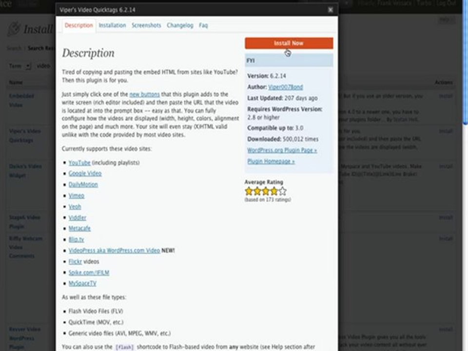Open VideoPress aka WordPress.com Video link
468x351 pixels.
(114, 251)
